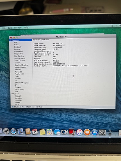Screen dimensions: 121x161
Task: Click computer icon in bottom path bar
Action: (13, 107)
